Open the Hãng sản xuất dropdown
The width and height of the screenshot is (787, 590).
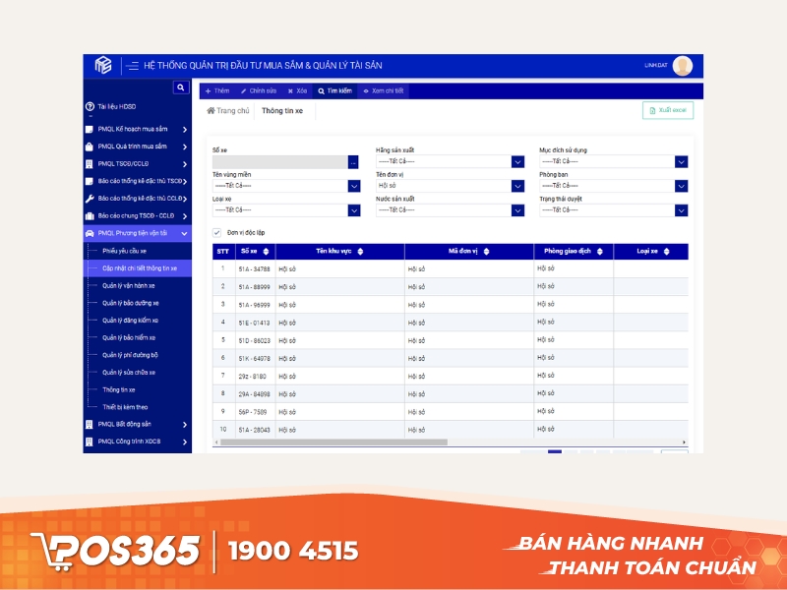click(515, 160)
